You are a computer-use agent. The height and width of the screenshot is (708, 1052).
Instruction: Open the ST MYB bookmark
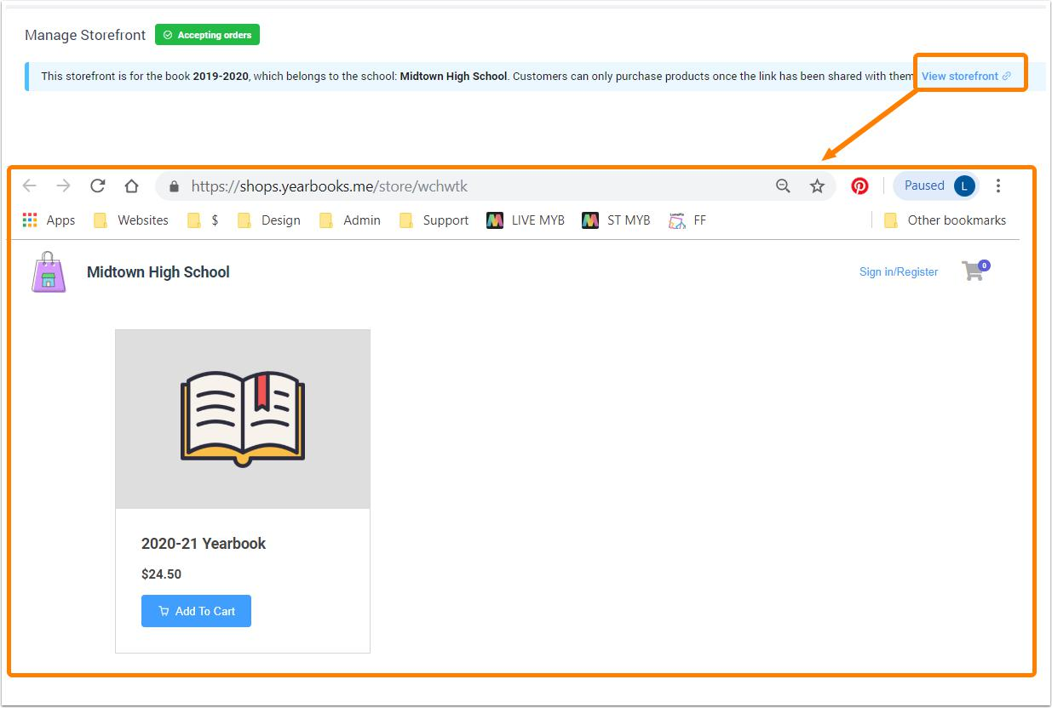(616, 220)
